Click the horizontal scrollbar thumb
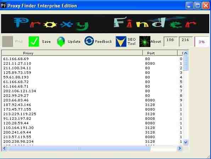 (x=79, y=148)
